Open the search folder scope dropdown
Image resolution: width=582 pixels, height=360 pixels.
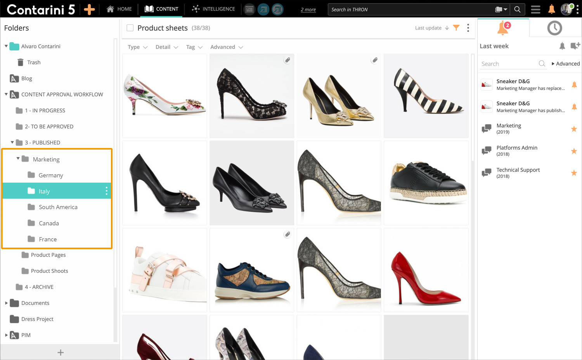tap(501, 9)
